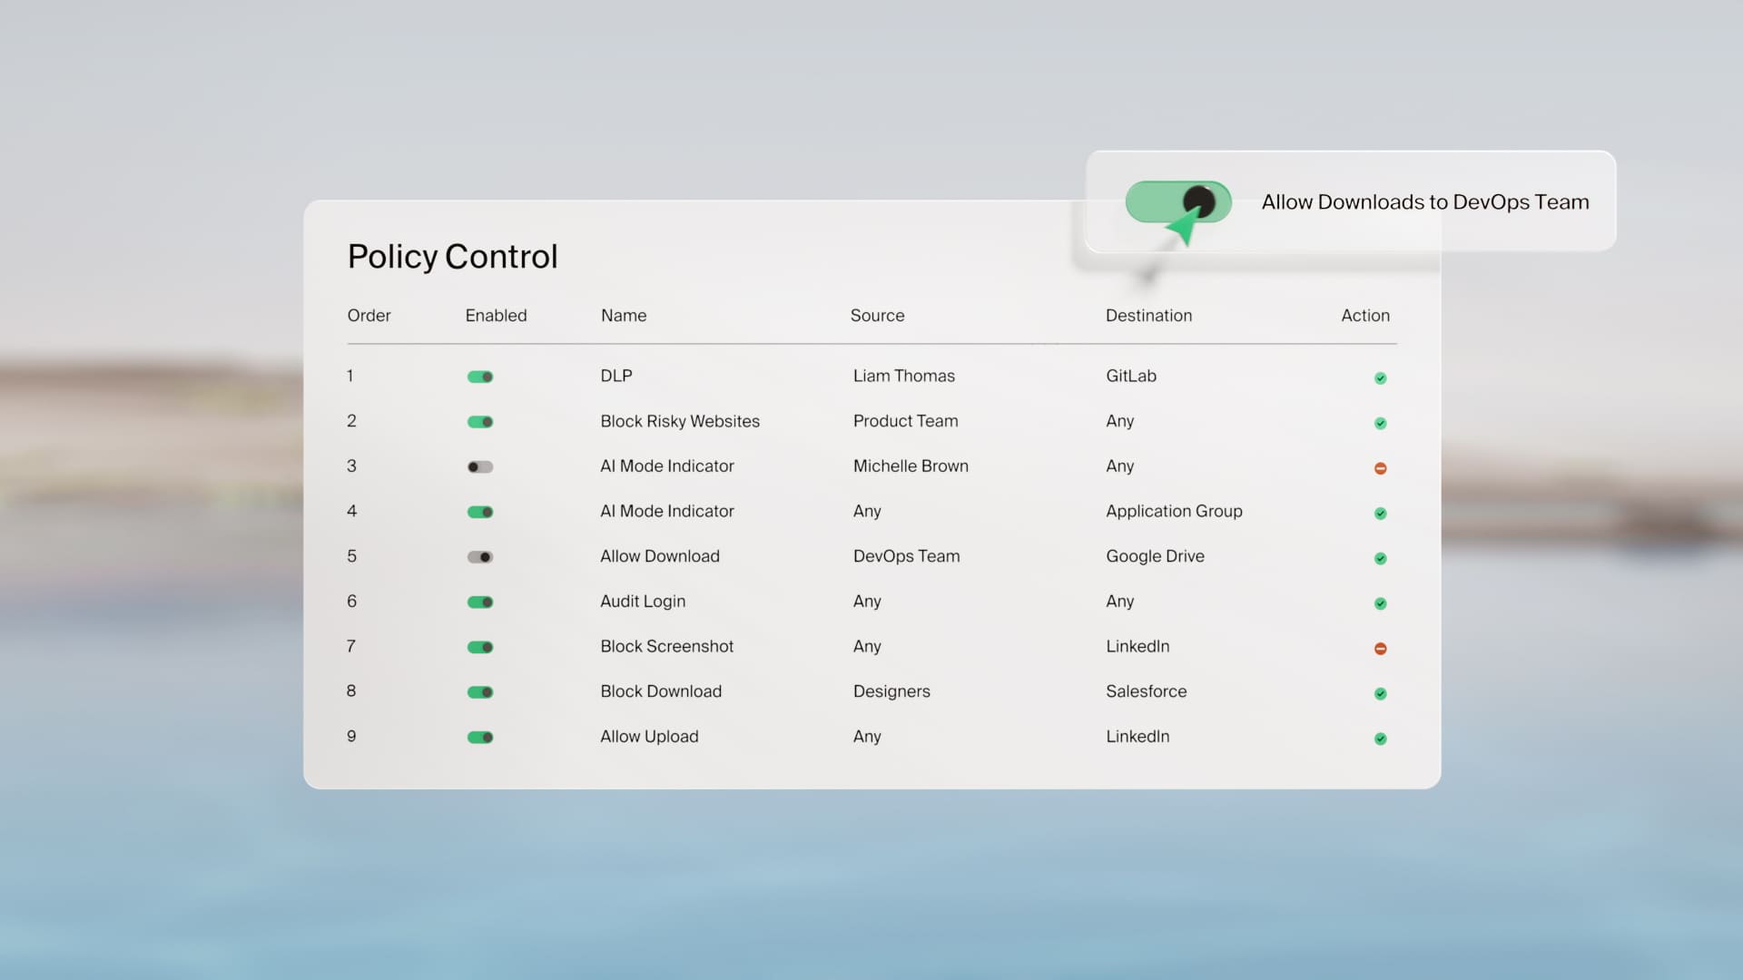Enable the row 3 AI Mode Indicator toggle

pos(480,467)
